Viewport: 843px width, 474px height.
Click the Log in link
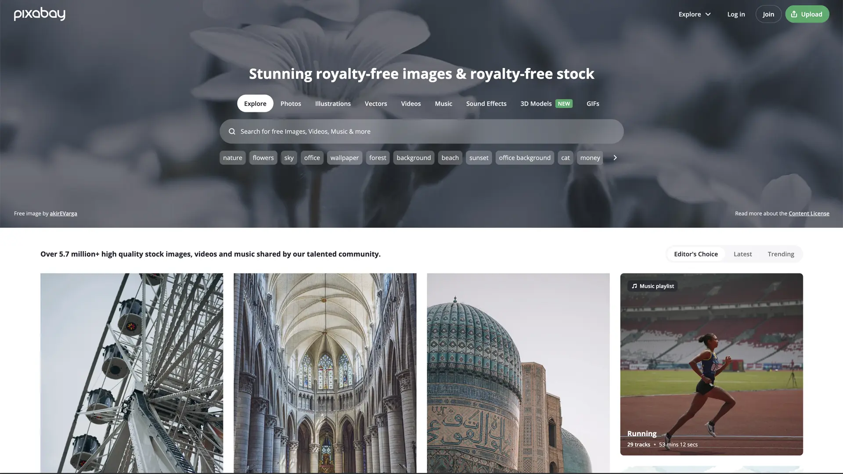click(x=736, y=14)
